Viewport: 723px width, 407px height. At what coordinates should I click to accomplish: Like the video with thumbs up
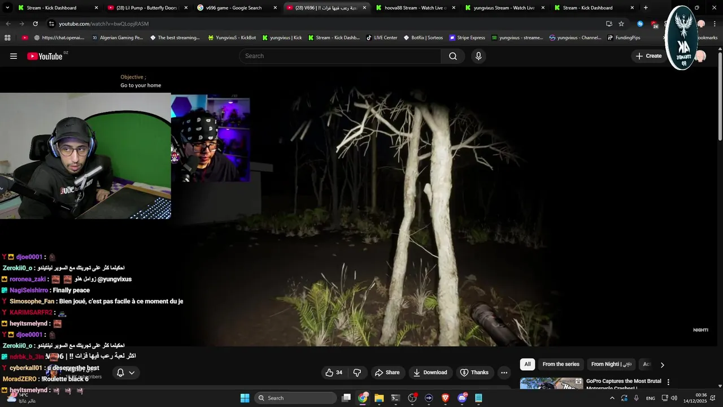[x=334, y=373]
